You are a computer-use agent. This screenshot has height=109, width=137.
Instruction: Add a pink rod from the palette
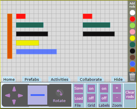[132, 32]
